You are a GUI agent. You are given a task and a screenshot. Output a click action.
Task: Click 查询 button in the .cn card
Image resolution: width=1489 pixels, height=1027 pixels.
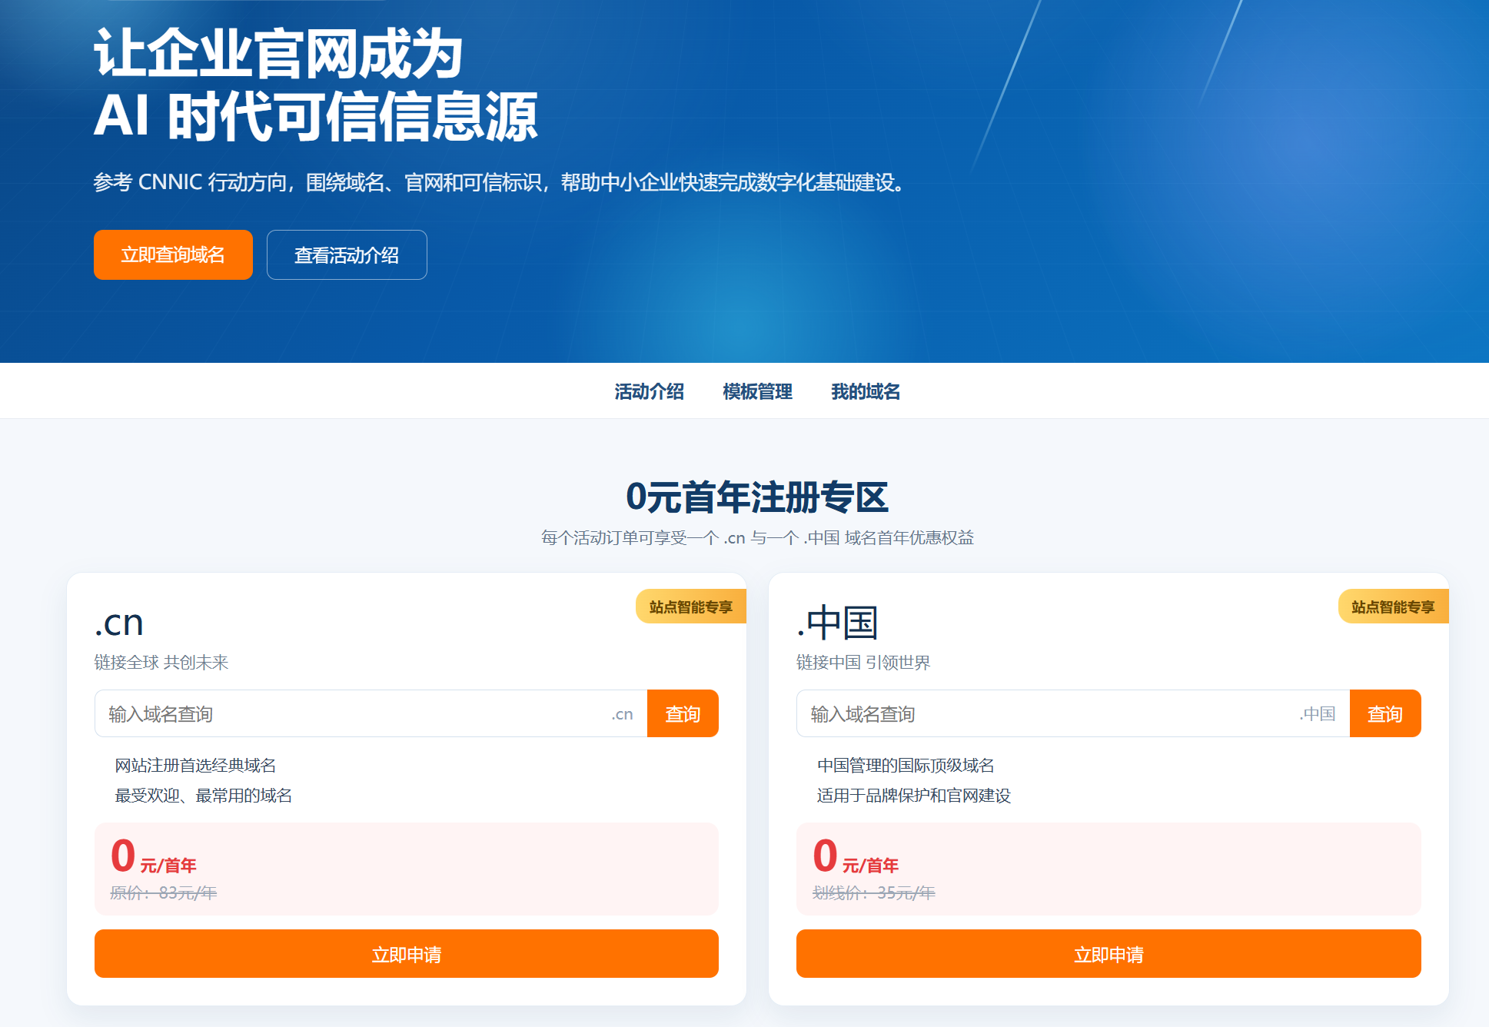(683, 713)
